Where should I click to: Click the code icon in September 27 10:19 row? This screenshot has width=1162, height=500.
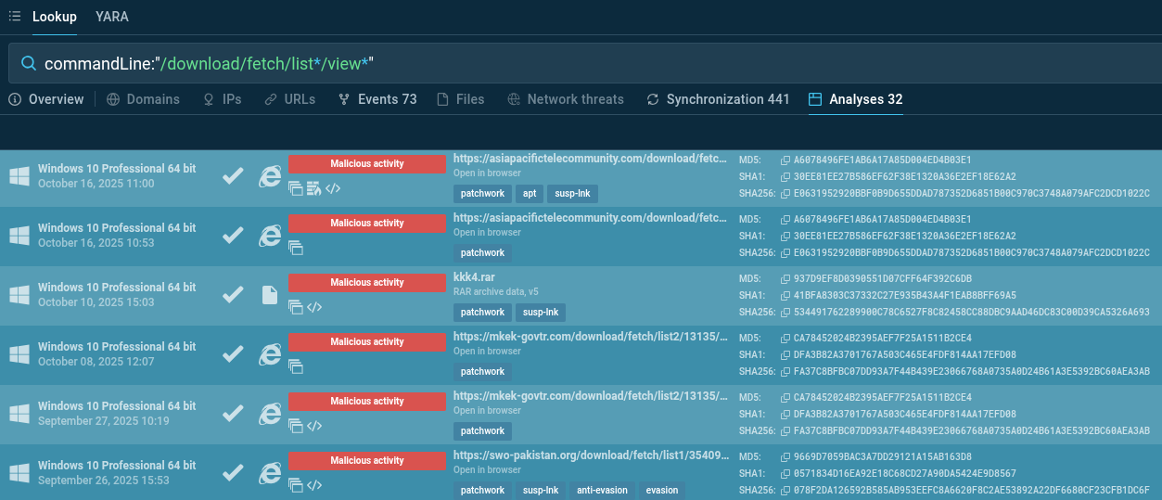click(314, 426)
